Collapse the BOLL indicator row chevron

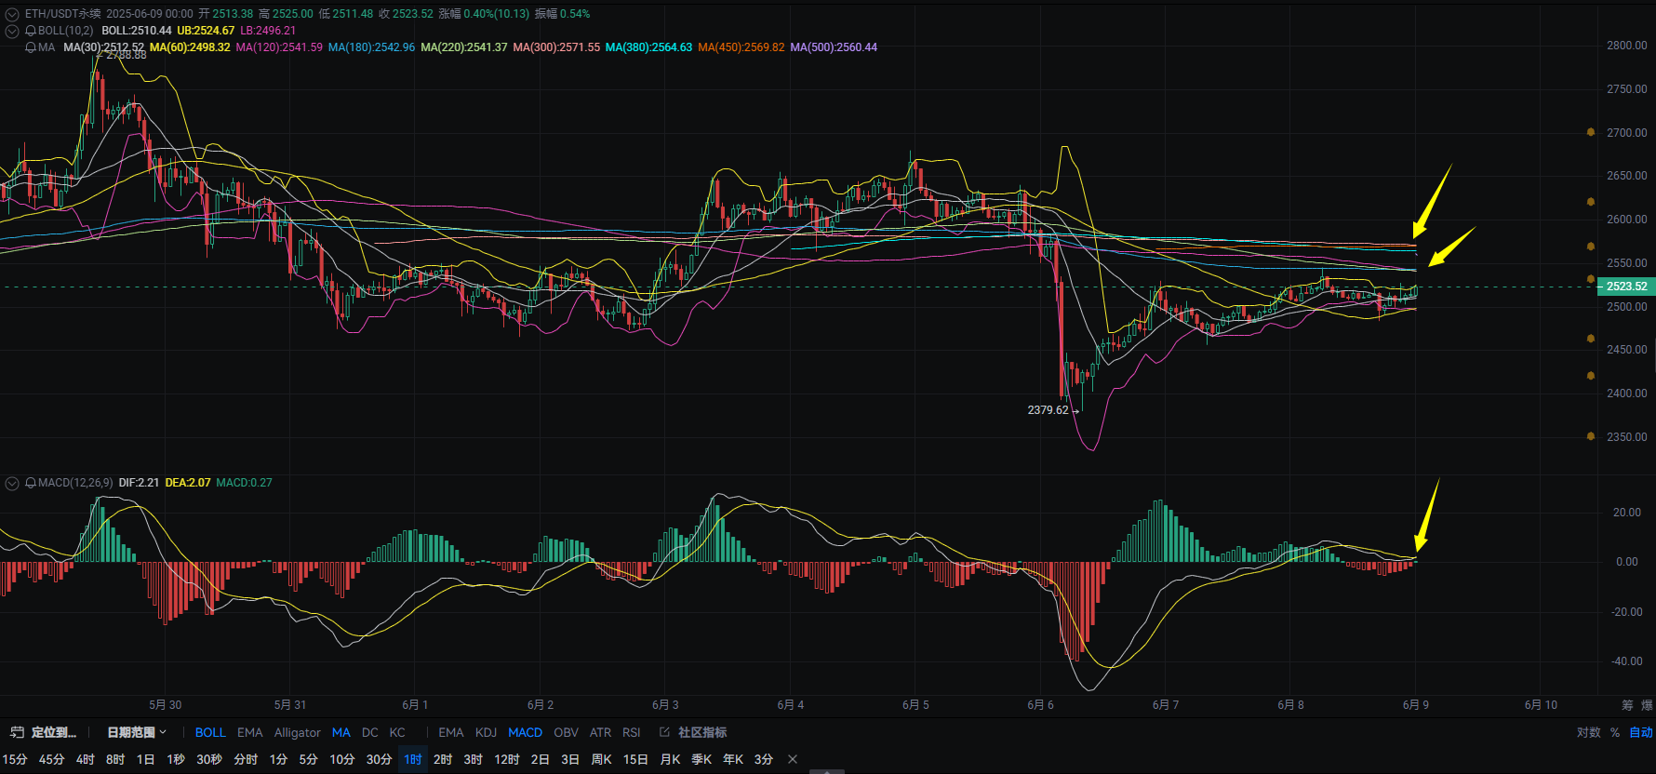tap(12, 31)
